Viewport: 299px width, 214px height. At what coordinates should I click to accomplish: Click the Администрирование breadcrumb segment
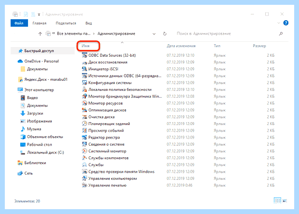coord(116,34)
